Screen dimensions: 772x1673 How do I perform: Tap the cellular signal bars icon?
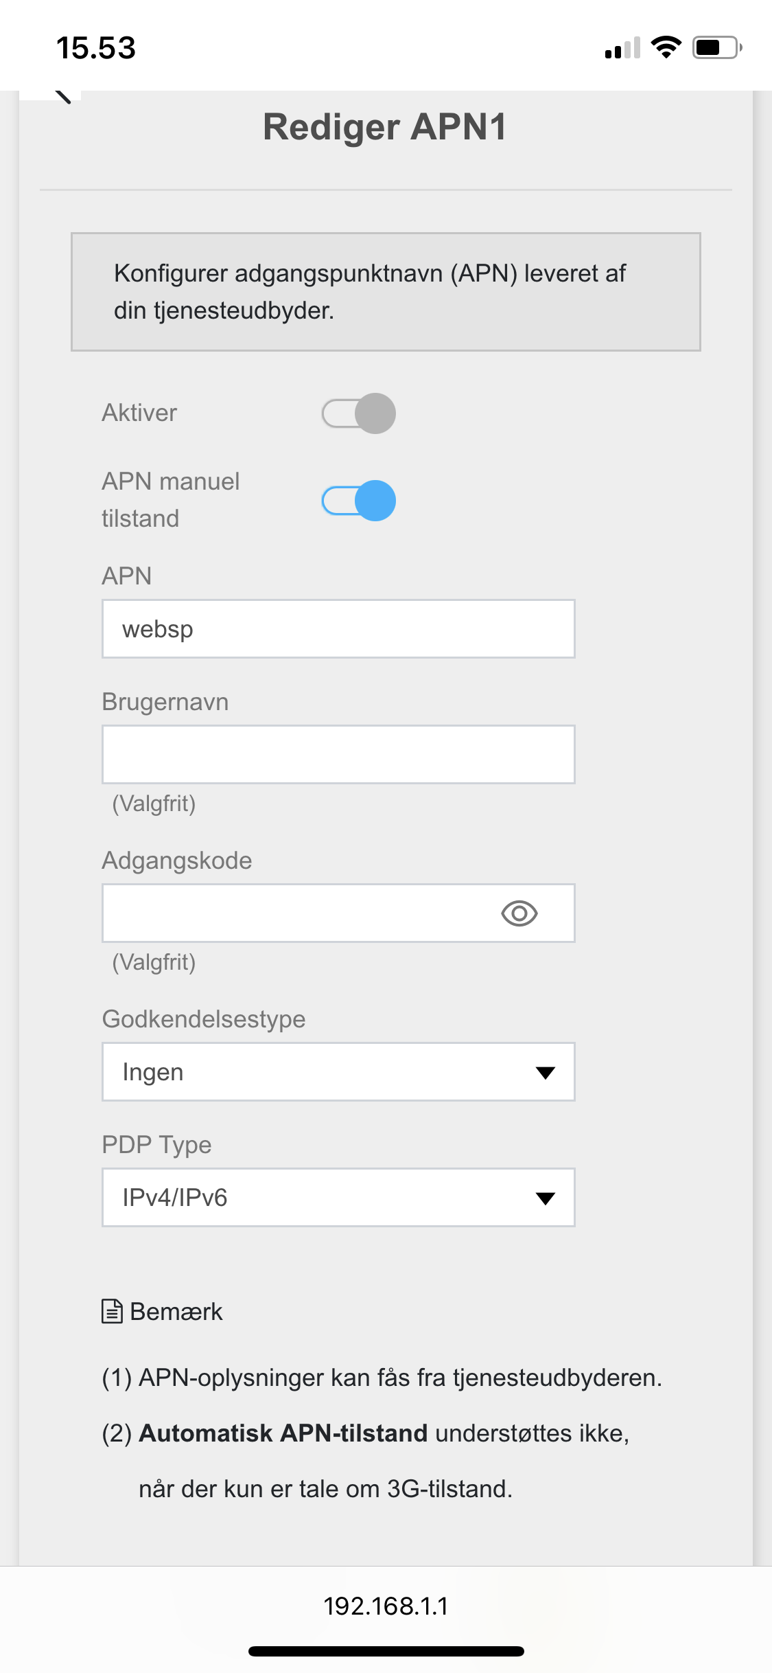(x=622, y=48)
